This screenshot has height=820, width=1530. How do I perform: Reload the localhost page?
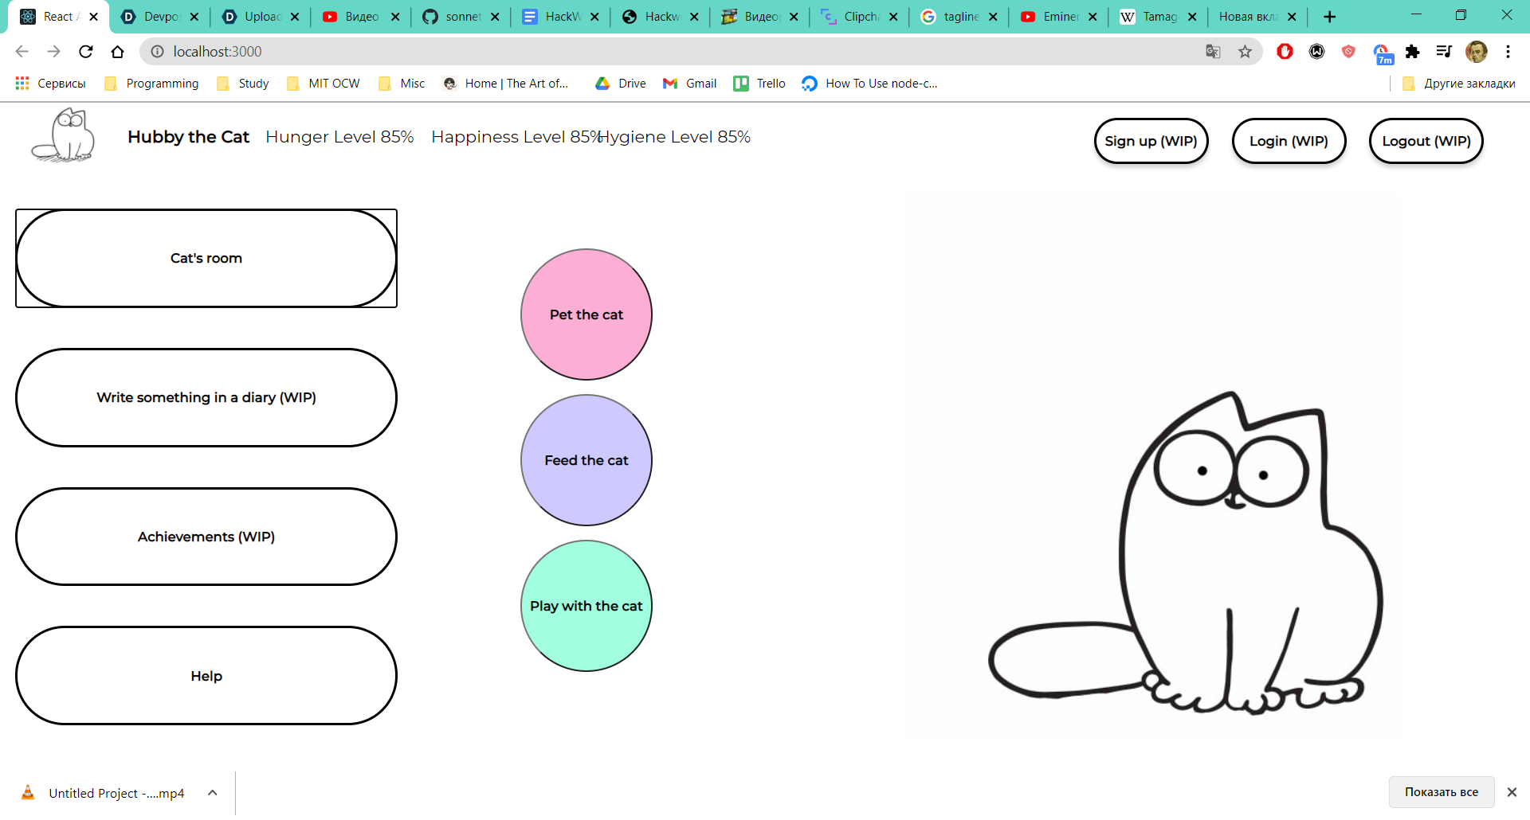[x=85, y=52]
